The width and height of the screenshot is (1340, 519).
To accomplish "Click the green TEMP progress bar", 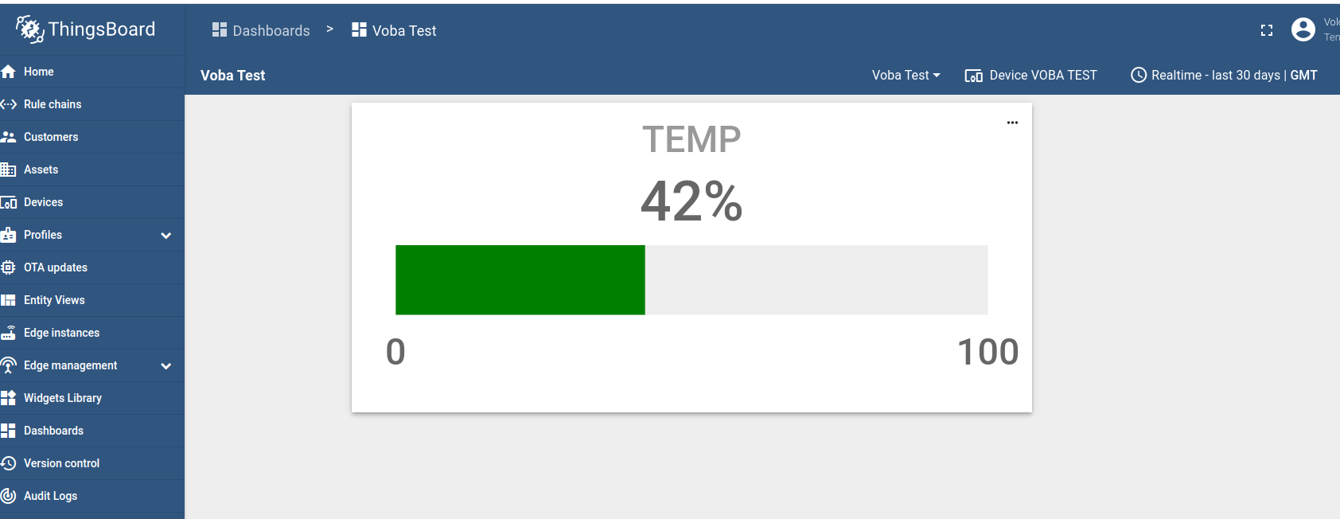I will (x=520, y=279).
